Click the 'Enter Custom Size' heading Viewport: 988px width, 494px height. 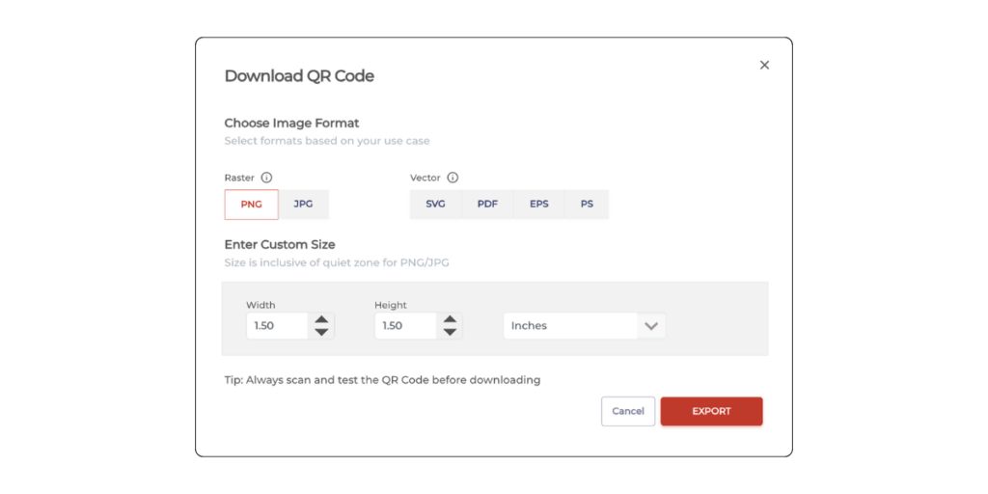(280, 244)
